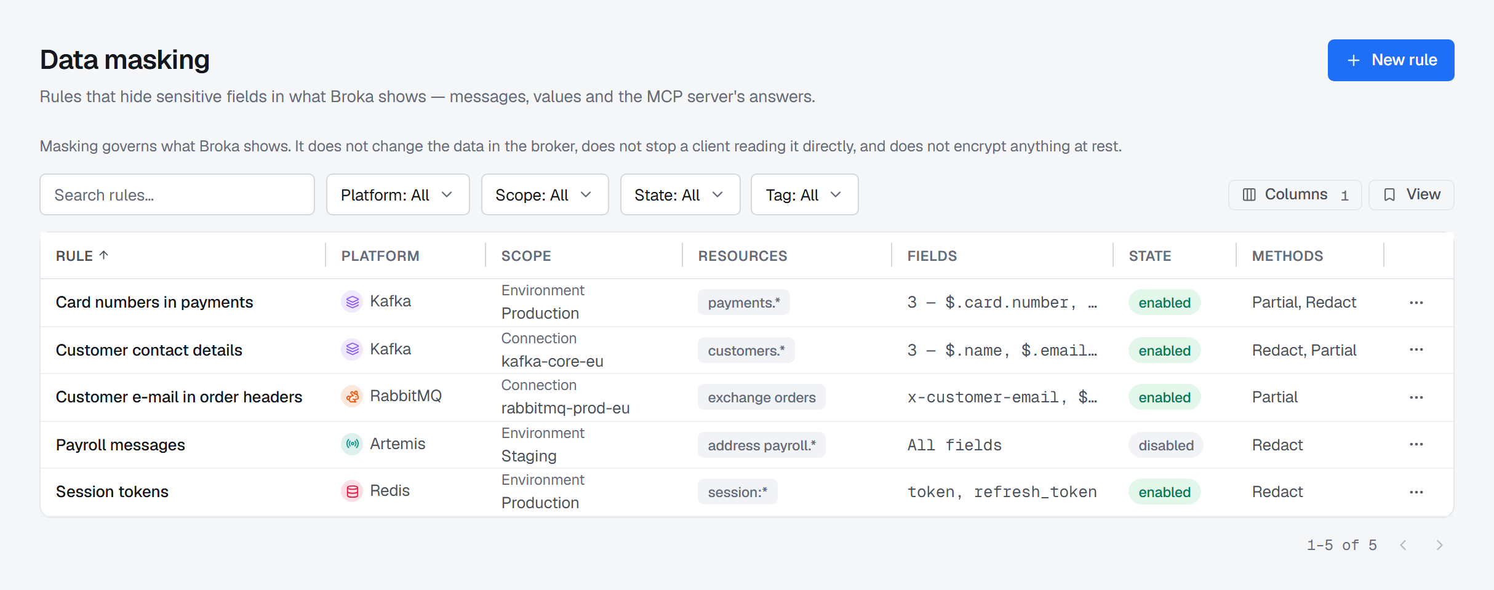This screenshot has width=1494, height=590.
Task: Open the Columns chooser
Action: click(x=1295, y=194)
